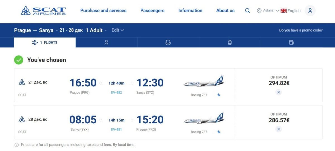Go to the payment wallet step icon

click(x=291, y=43)
